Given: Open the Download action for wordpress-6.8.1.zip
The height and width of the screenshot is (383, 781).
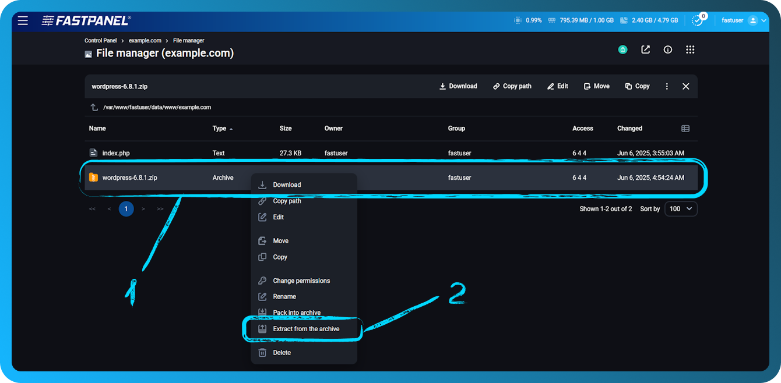Looking at the screenshot, I should click(287, 185).
